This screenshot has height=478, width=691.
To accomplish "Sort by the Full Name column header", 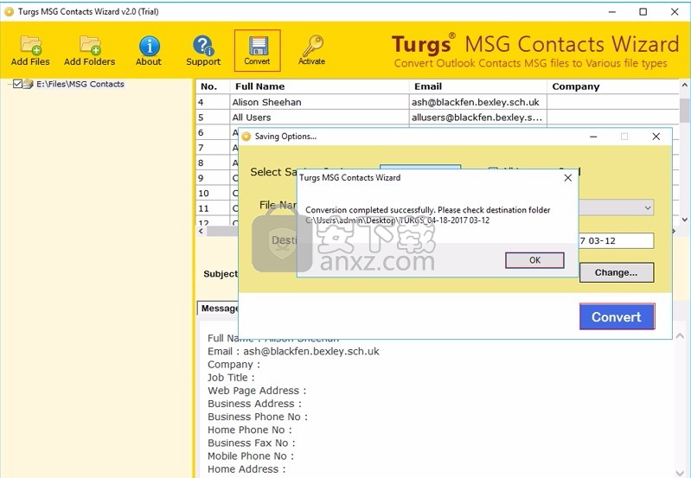I will pyautogui.click(x=319, y=86).
